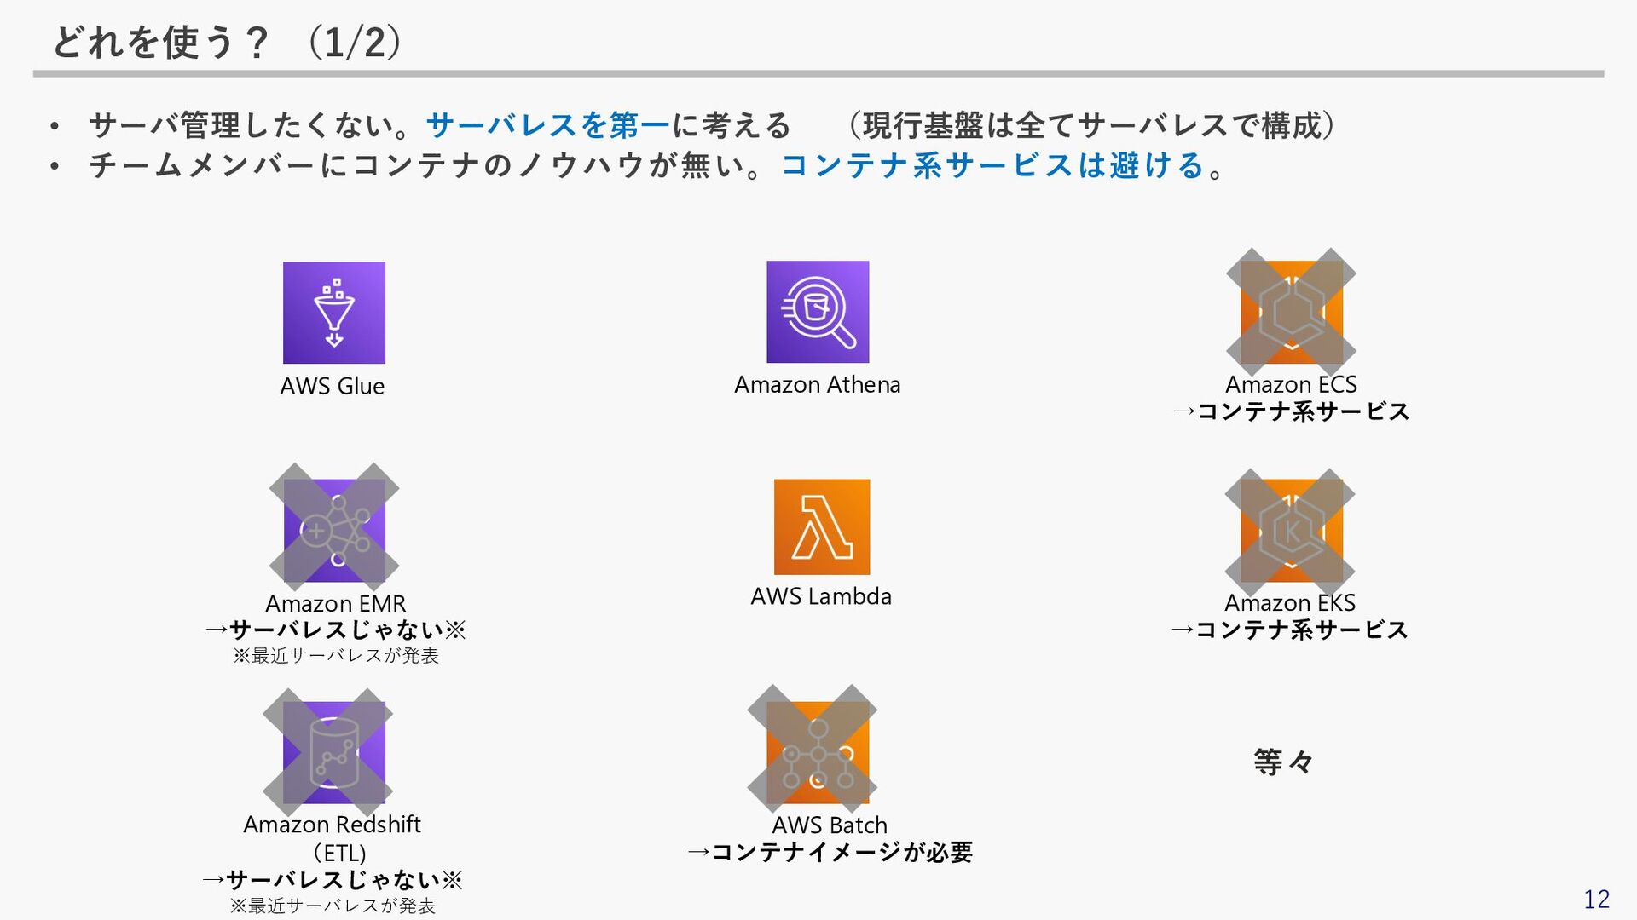Click the page number 12
This screenshot has width=1637, height=920.
tap(1597, 900)
